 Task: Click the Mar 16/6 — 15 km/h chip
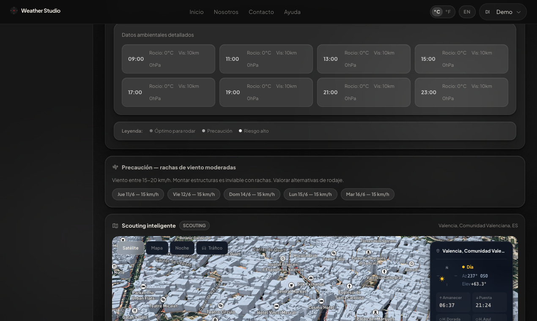tap(367, 194)
